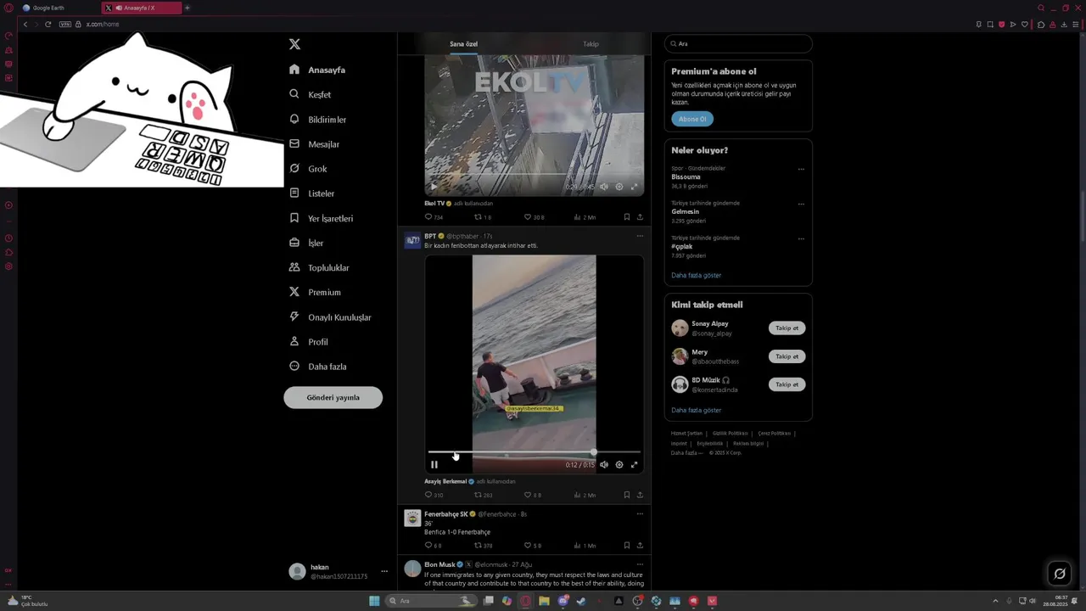Follow Mery with Takip et
The width and height of the screenshot is (1086, 611).
tap(787, 356)
